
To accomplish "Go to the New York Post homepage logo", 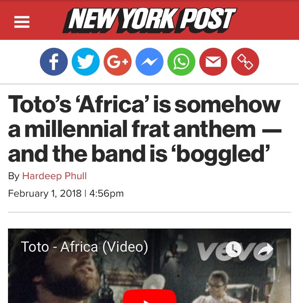I will coord(149,20).
